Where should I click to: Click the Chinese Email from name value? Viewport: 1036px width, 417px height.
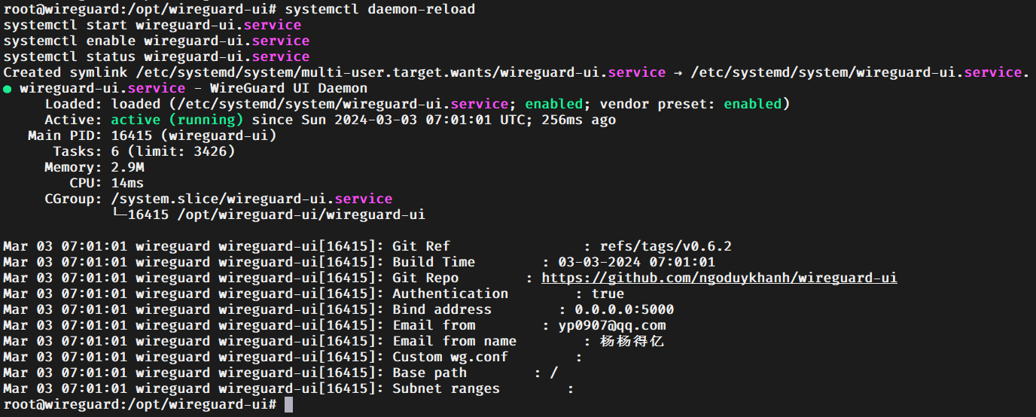click(632, 341)
